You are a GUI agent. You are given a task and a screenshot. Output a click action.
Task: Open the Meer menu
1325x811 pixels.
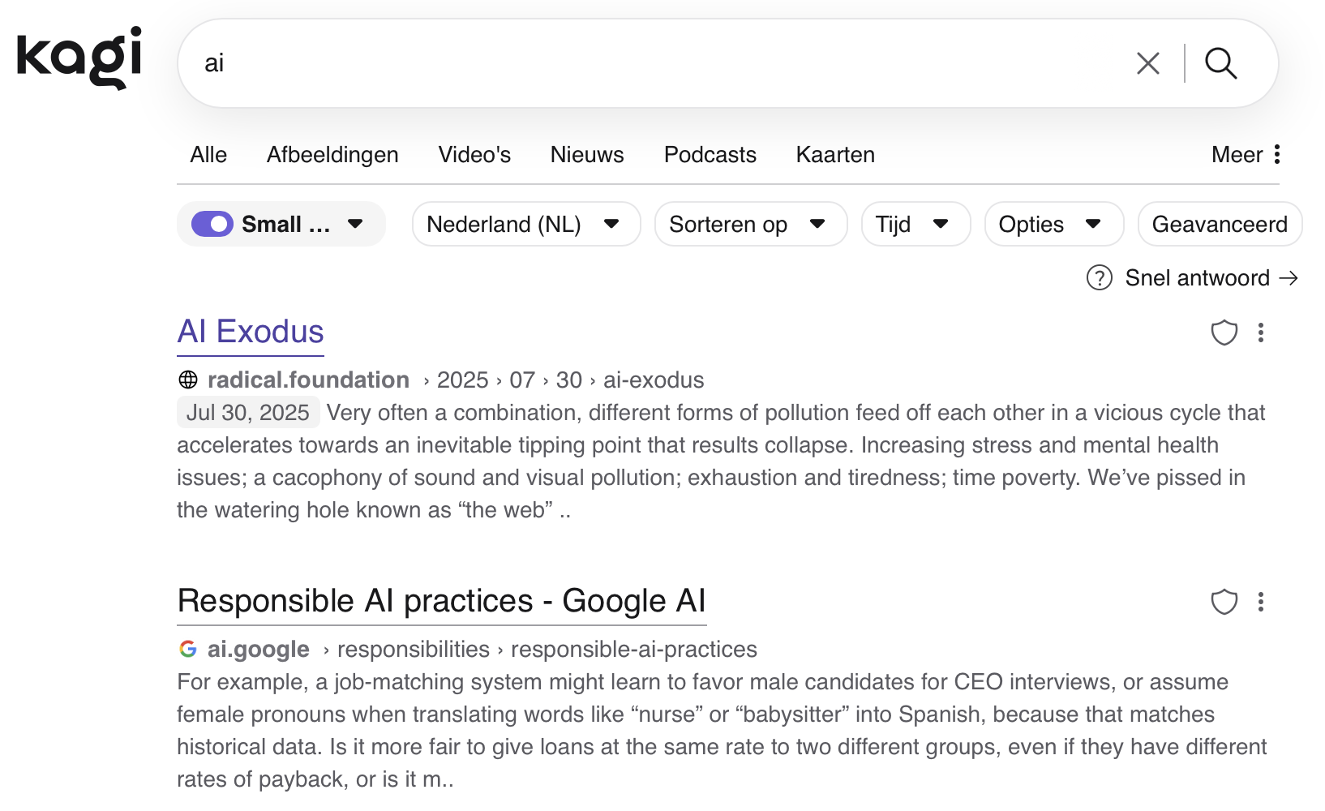click(1246, 155)
